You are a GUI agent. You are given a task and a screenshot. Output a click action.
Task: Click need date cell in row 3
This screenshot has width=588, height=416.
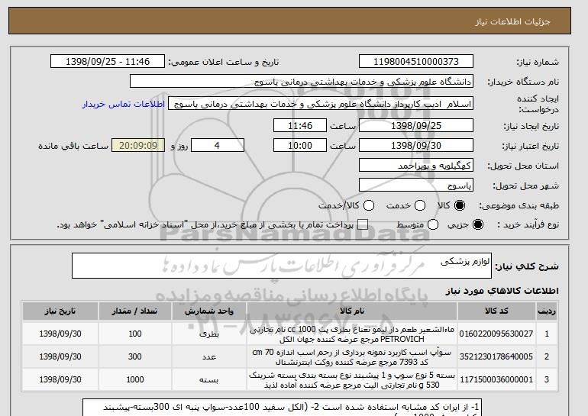coord(60,379)
